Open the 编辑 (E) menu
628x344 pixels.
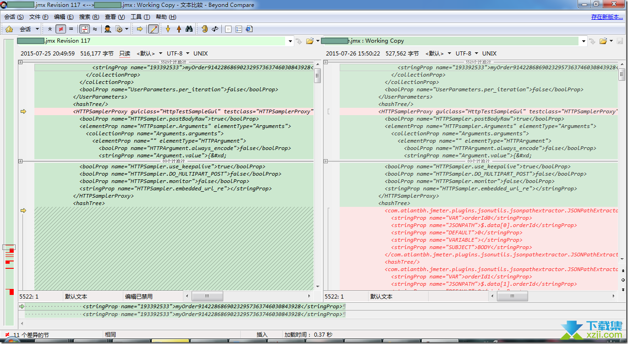[x=64, y=17]
